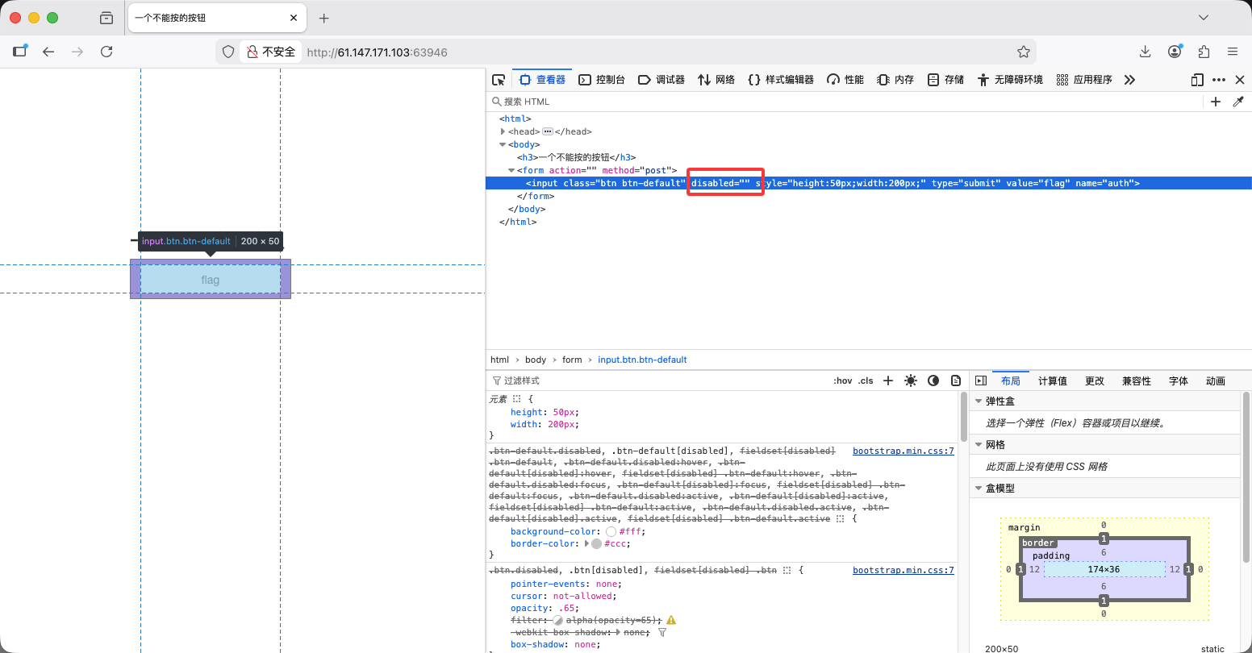Open the DevTools three-dot options menu

pos(1219,80)
